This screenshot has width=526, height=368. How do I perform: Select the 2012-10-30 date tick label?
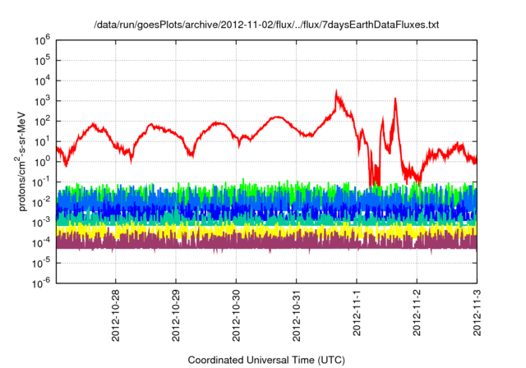click(236, 315)
